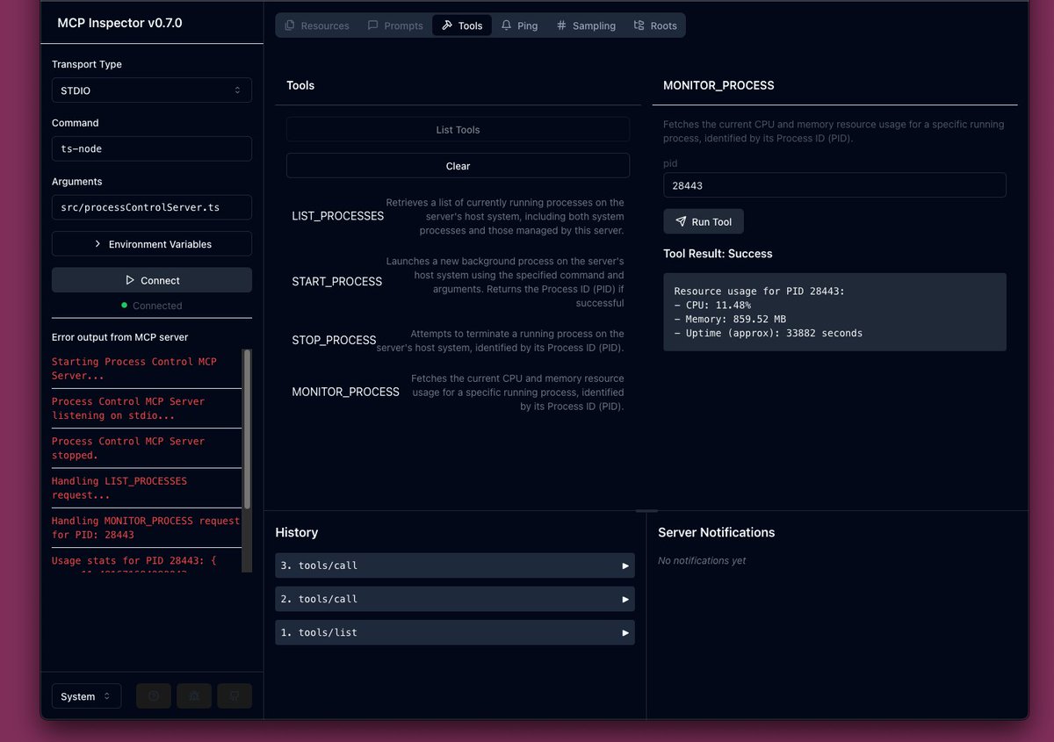Click 'Handling LIST_PROCESSES request...' log entry
1054x742 pixels.
pyautogui.click(x=119, y=488)
